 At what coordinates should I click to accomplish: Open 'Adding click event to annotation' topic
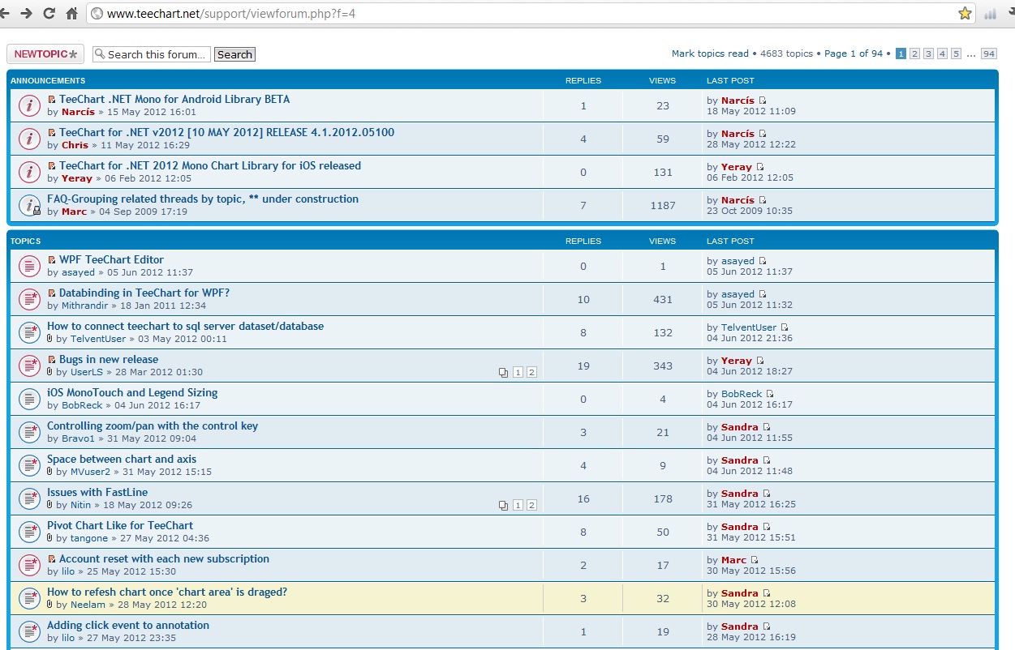coord(128,625)
